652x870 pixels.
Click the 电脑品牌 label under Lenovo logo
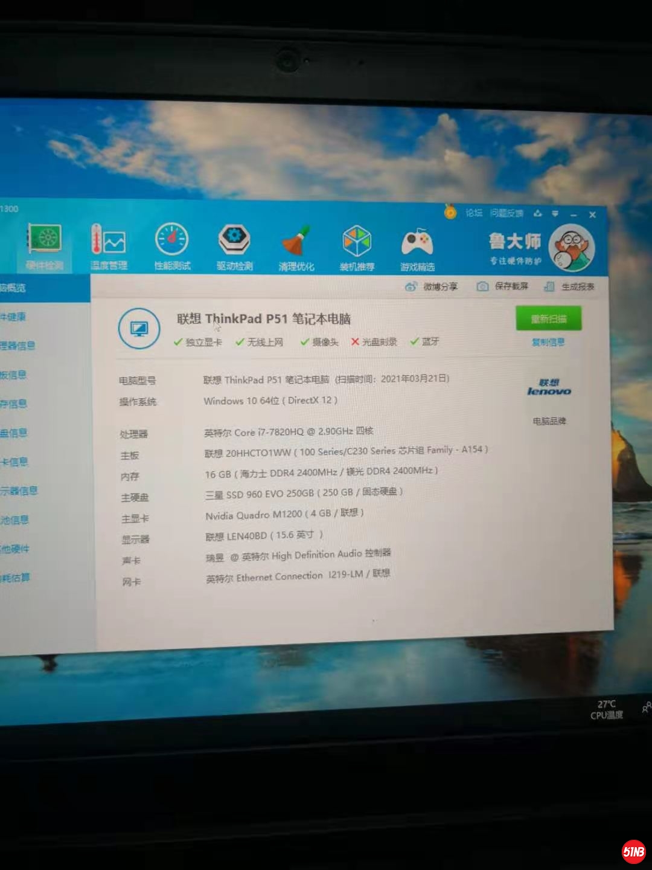549,421
